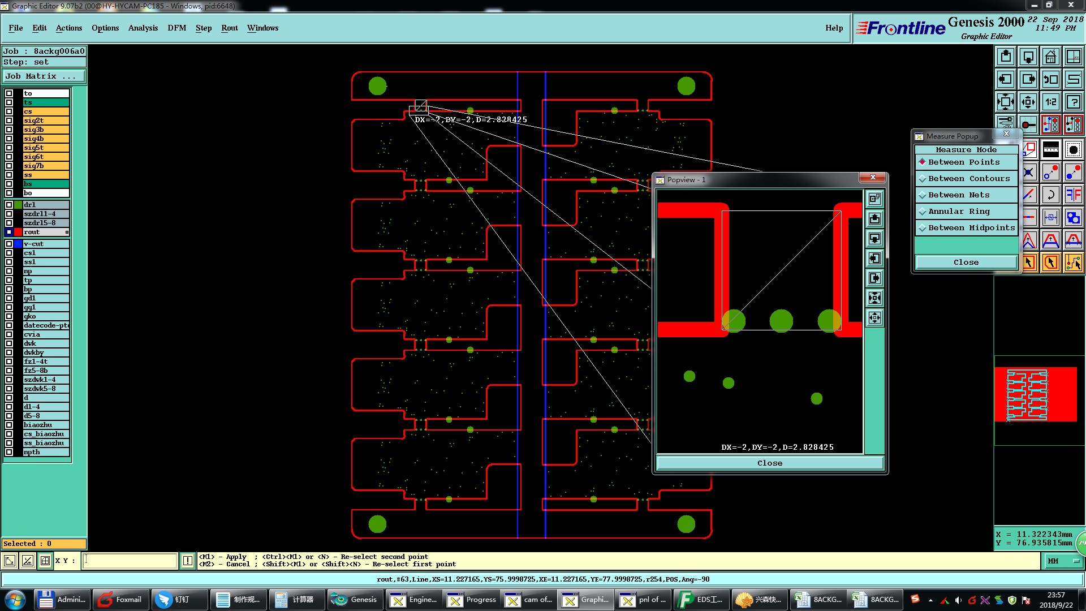Click the pan up arrow icon in main toolbar
Image resolution: width=1086 pixels, height=611 pixels.
1006,57
